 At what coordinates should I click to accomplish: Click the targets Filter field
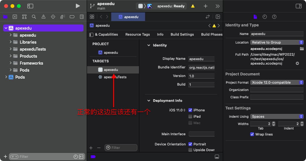pos(121,148)
